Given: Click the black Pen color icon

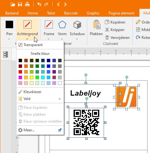Looking at the screenshot, I should tap(9, 24).
